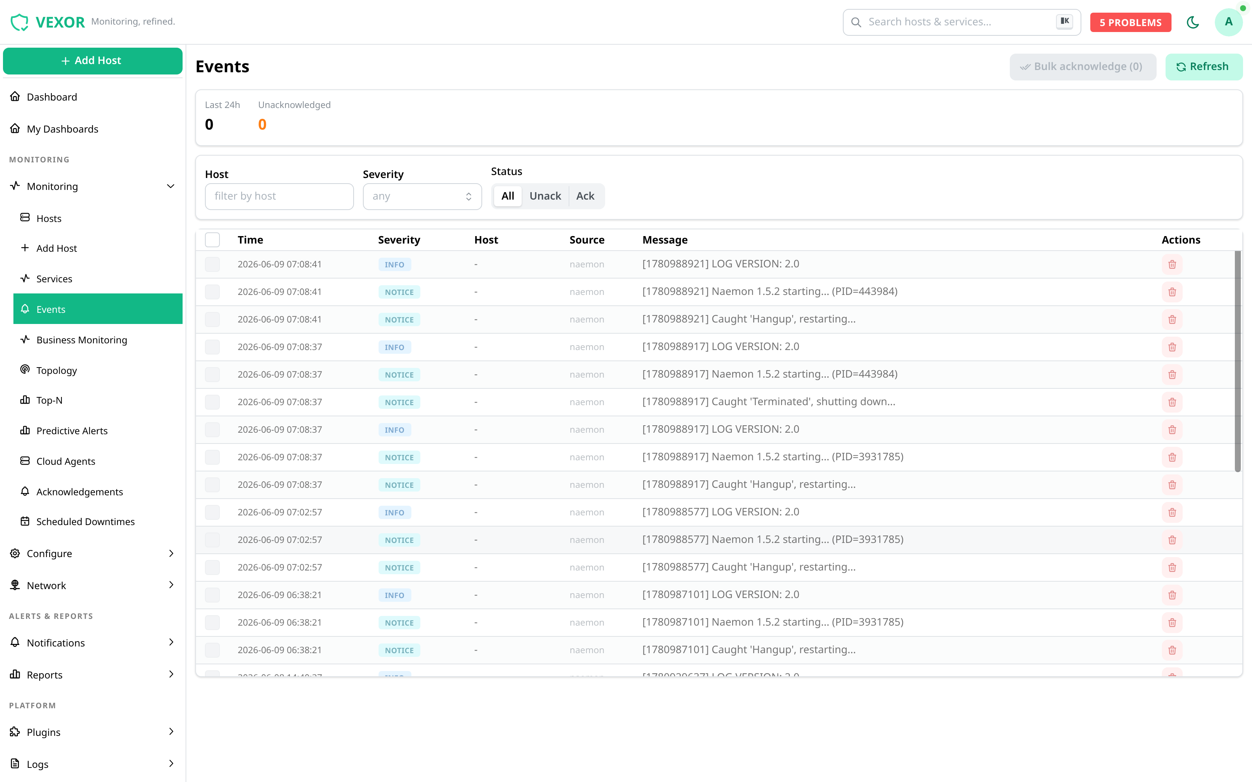Select the Ack status filter
Viewport: 1252px width, 782px height.
click(585, 196)
